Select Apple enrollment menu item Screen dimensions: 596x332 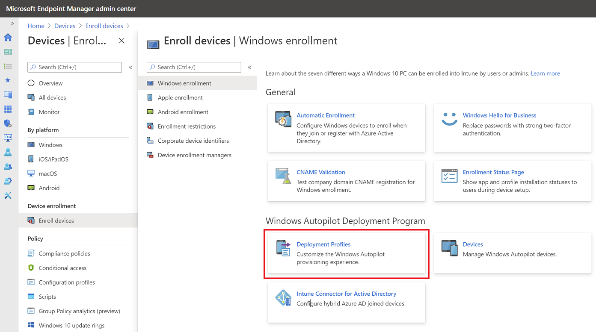[180, 97]
